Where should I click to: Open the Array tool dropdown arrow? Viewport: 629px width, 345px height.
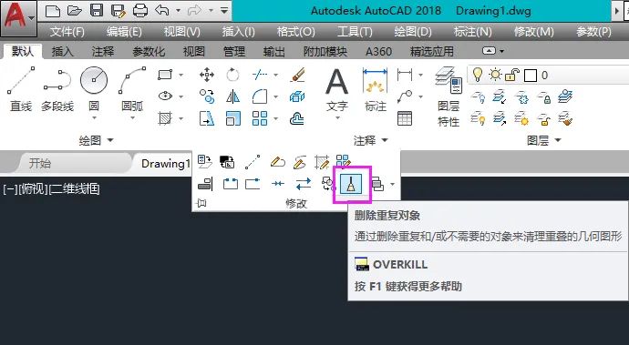point(275,118)
